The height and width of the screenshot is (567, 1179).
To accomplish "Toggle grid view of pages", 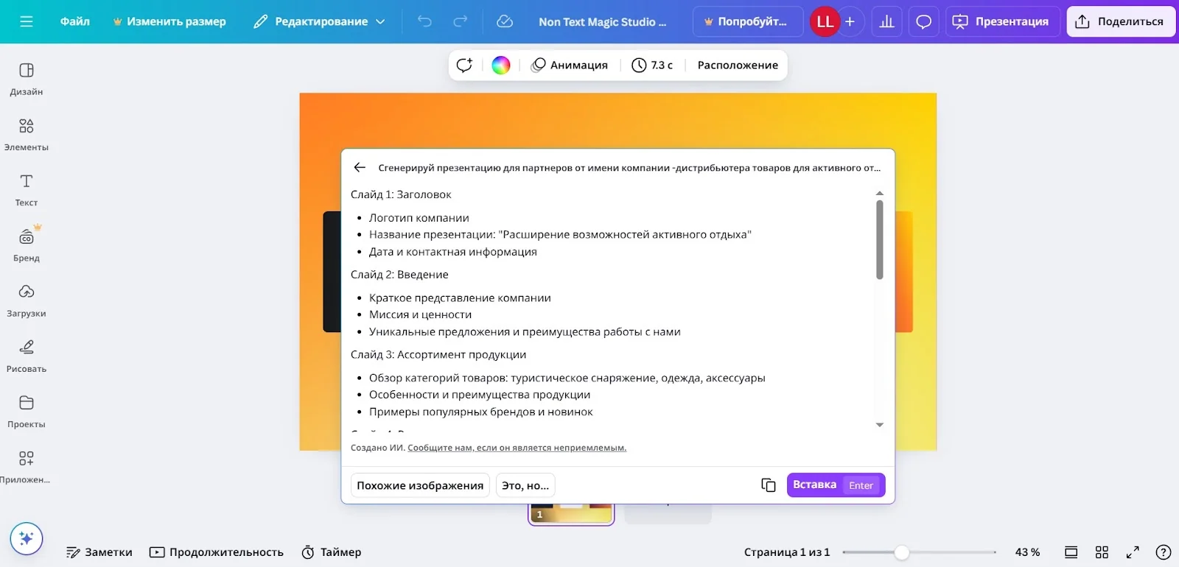I will (1102, 552).
